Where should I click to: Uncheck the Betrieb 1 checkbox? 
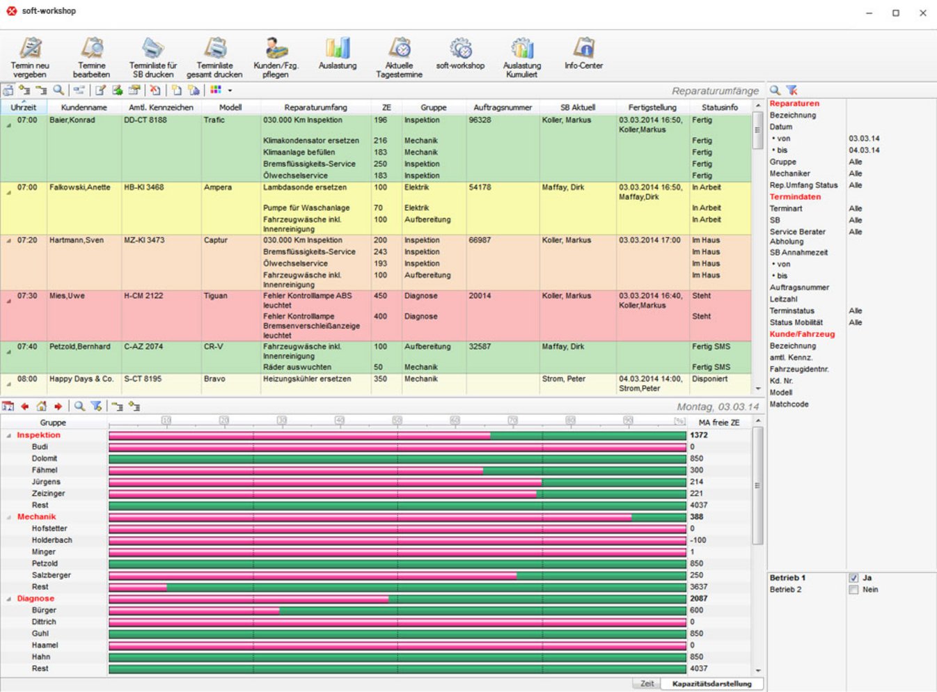(x=853, y=578)
